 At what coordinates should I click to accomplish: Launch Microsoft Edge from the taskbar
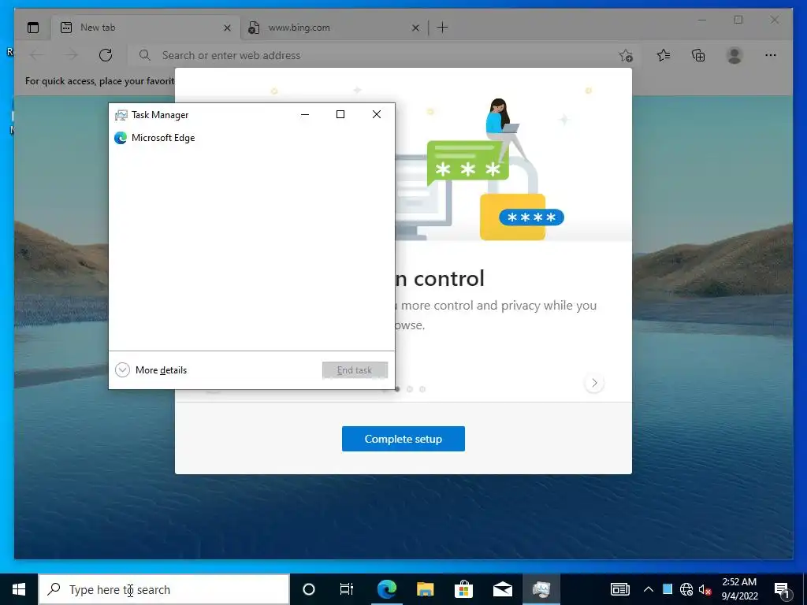(x=386, y=589)
